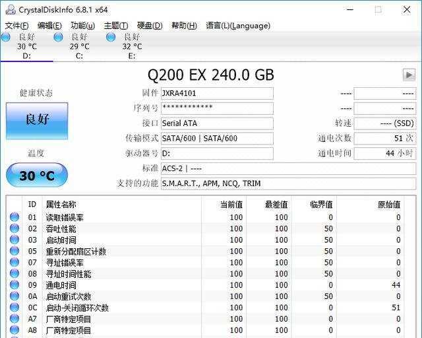Click the 29 °C temperature of drive C:
422x338 pixels.
click(x=79, y=46)
